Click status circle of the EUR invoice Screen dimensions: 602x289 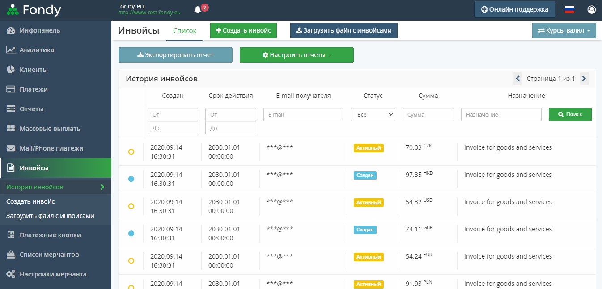[131, 261]
